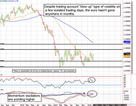This screenshot has height=106, width=136.
Task: Click the 1.37500 price-axis label
Action: tap(127, 8)
